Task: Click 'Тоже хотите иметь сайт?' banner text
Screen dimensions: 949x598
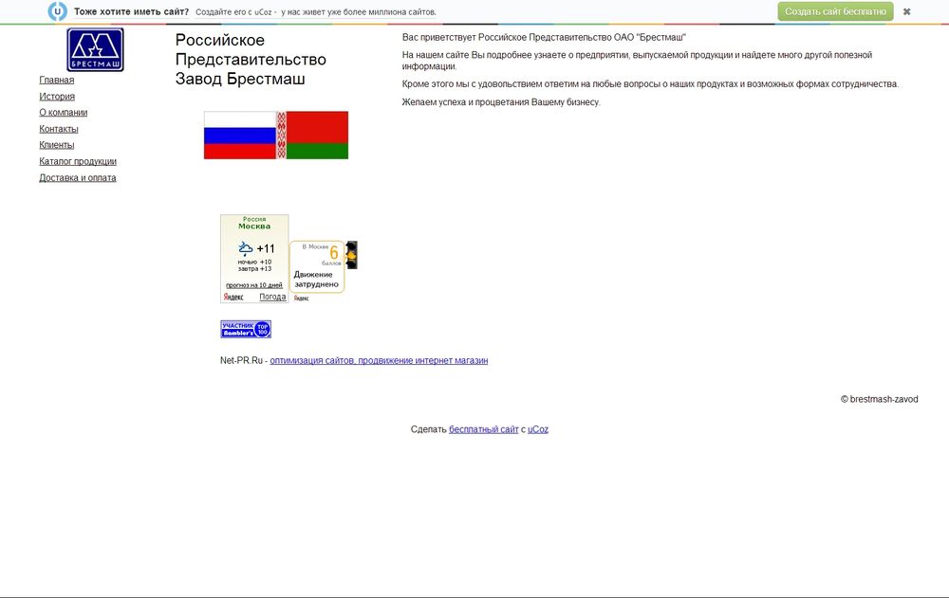Action: click(x=131, y=11)
